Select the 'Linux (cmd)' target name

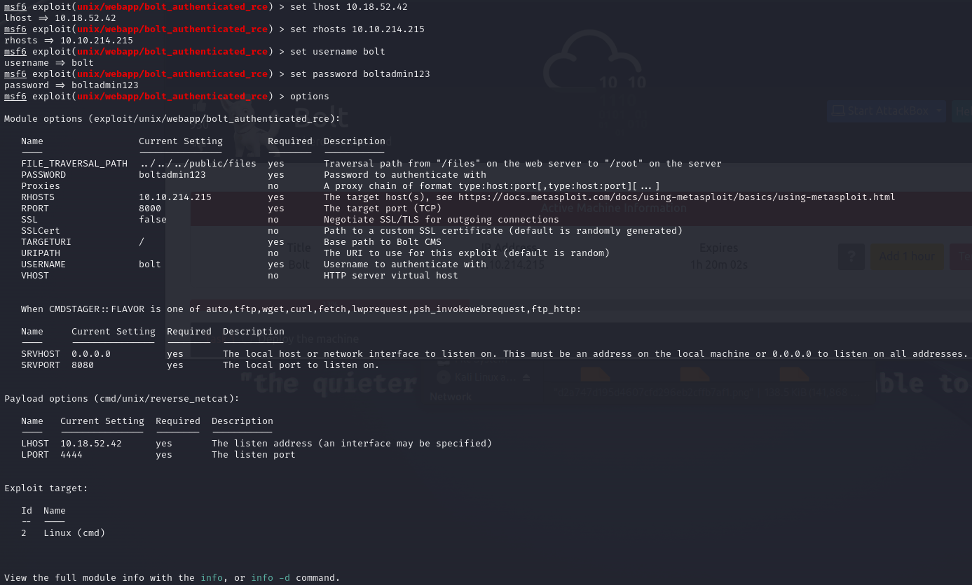(74, 533)
